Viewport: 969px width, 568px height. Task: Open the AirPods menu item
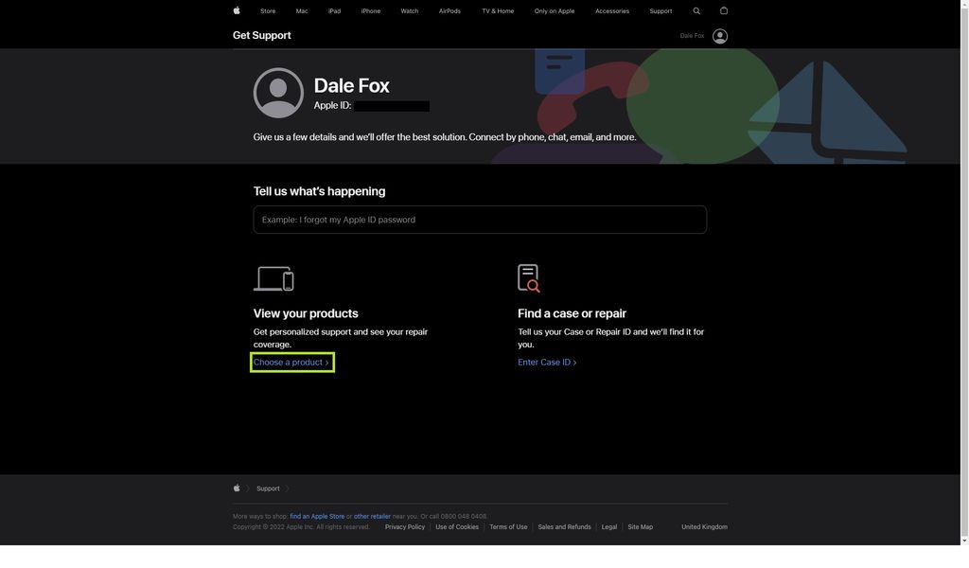[x=449, y=10]
